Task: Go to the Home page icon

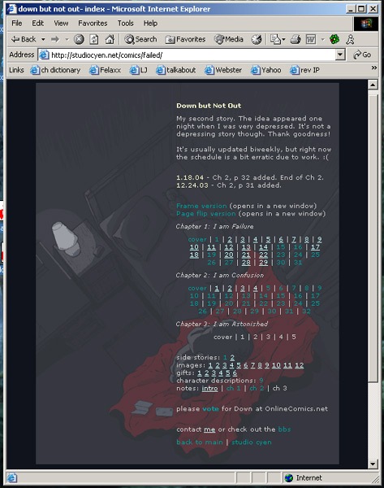Action: point(110,39)
